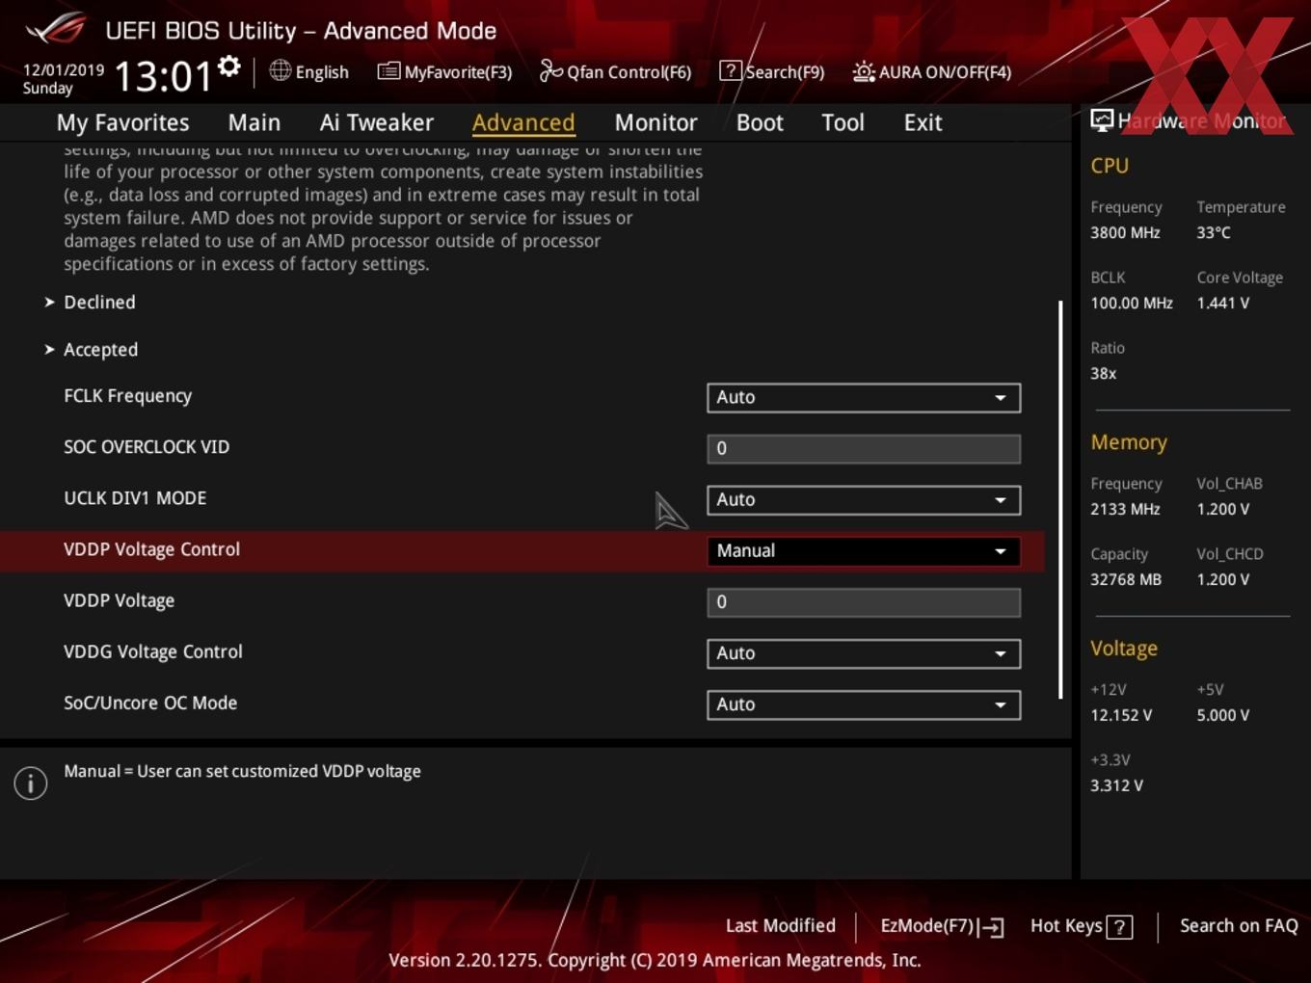The image size is (1311, 983).
Task: Click the Hardware Monitor display icon
Action: point(1102,120)
